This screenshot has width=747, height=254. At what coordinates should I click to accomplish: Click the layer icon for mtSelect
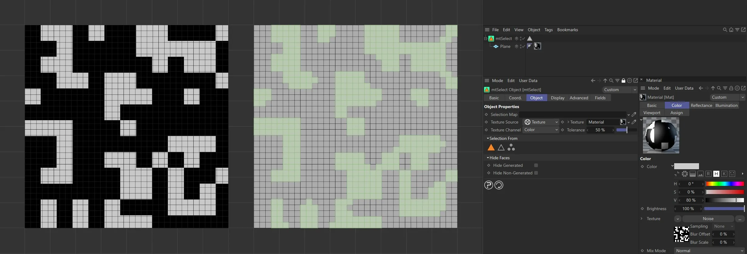tap(516, 38)
